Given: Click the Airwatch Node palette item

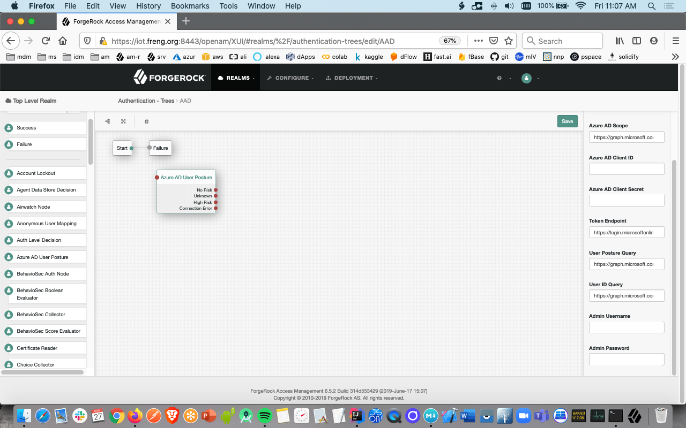Looking at the screenshot, I should [x=45, y=207].
